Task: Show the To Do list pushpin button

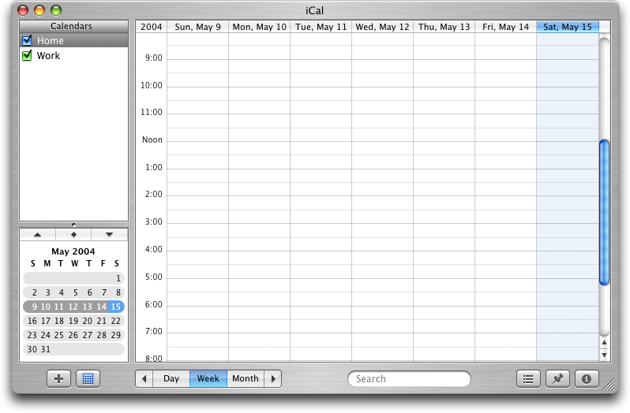Action: coord(557,378)
